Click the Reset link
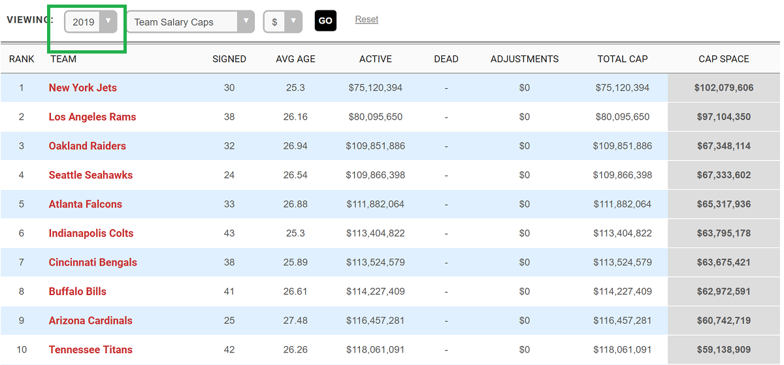This screenshot has width=784, height=365. point(367,20)
